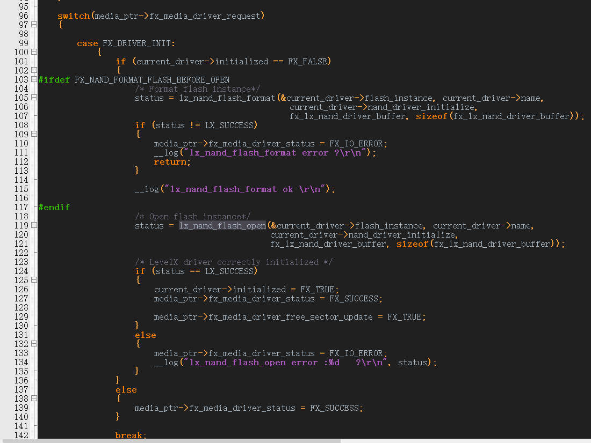This screenshot has width=591, height=443.
Task: Collapse the fold marker on line 119
Action: click(33, 225)
